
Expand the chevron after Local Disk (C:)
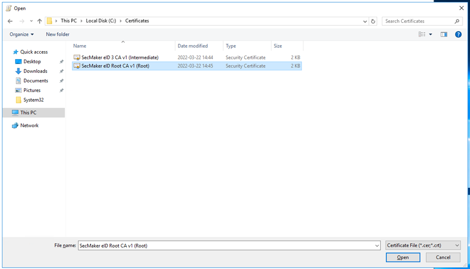pos(120,21)
